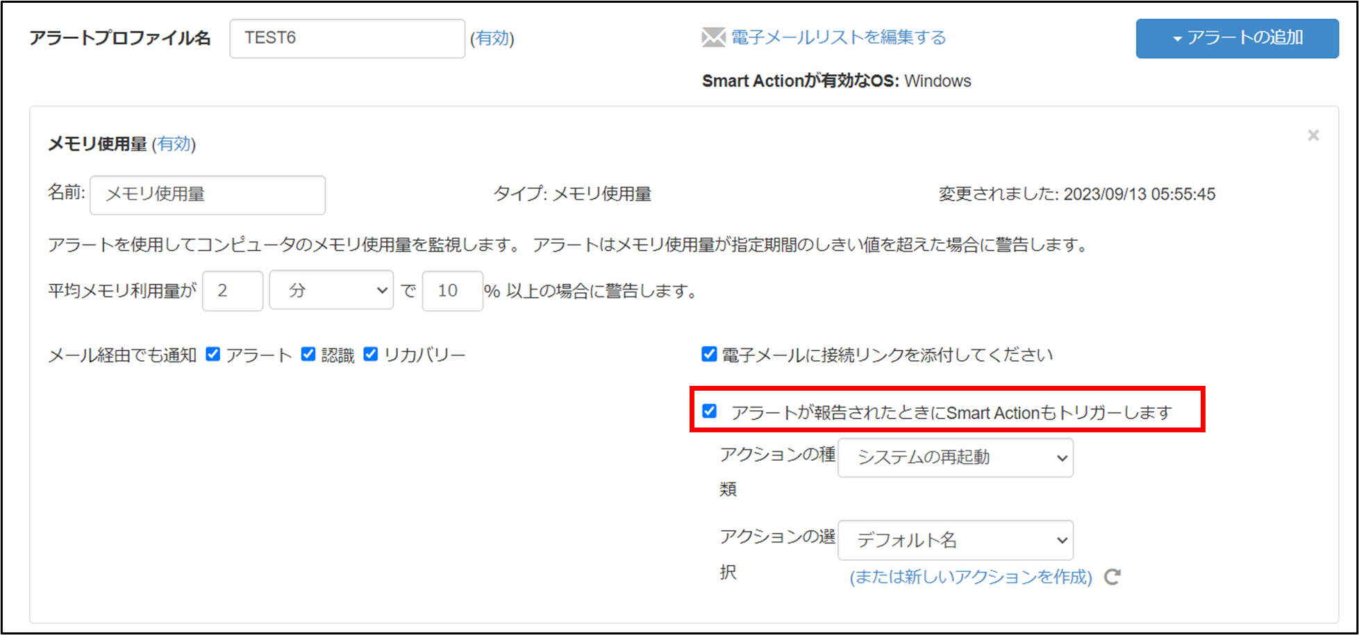Viewport: 1359px width, 635px height.
Task: Open the アクションの種類 dropdown showing システムの再起動
Action: click(x=956, y=457)
